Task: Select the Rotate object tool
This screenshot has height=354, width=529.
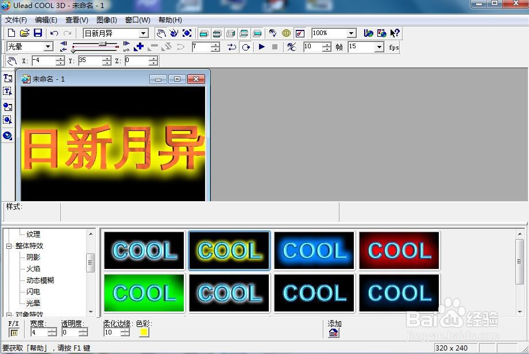Action: (173, 33)
